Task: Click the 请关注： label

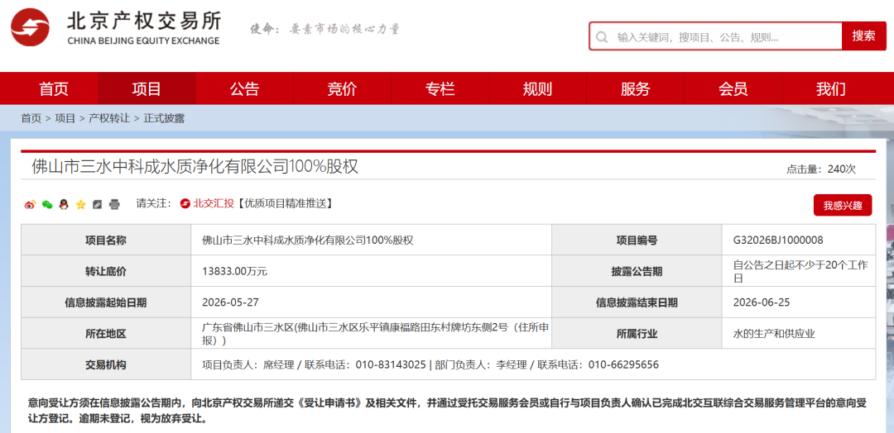Action: click(154, 203)
